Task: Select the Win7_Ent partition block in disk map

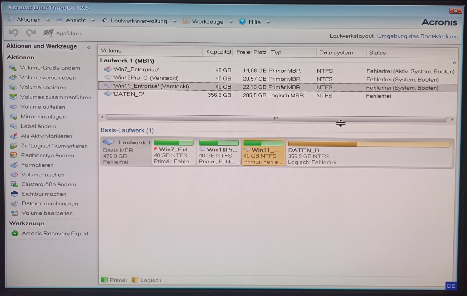Action: [174, 152]
